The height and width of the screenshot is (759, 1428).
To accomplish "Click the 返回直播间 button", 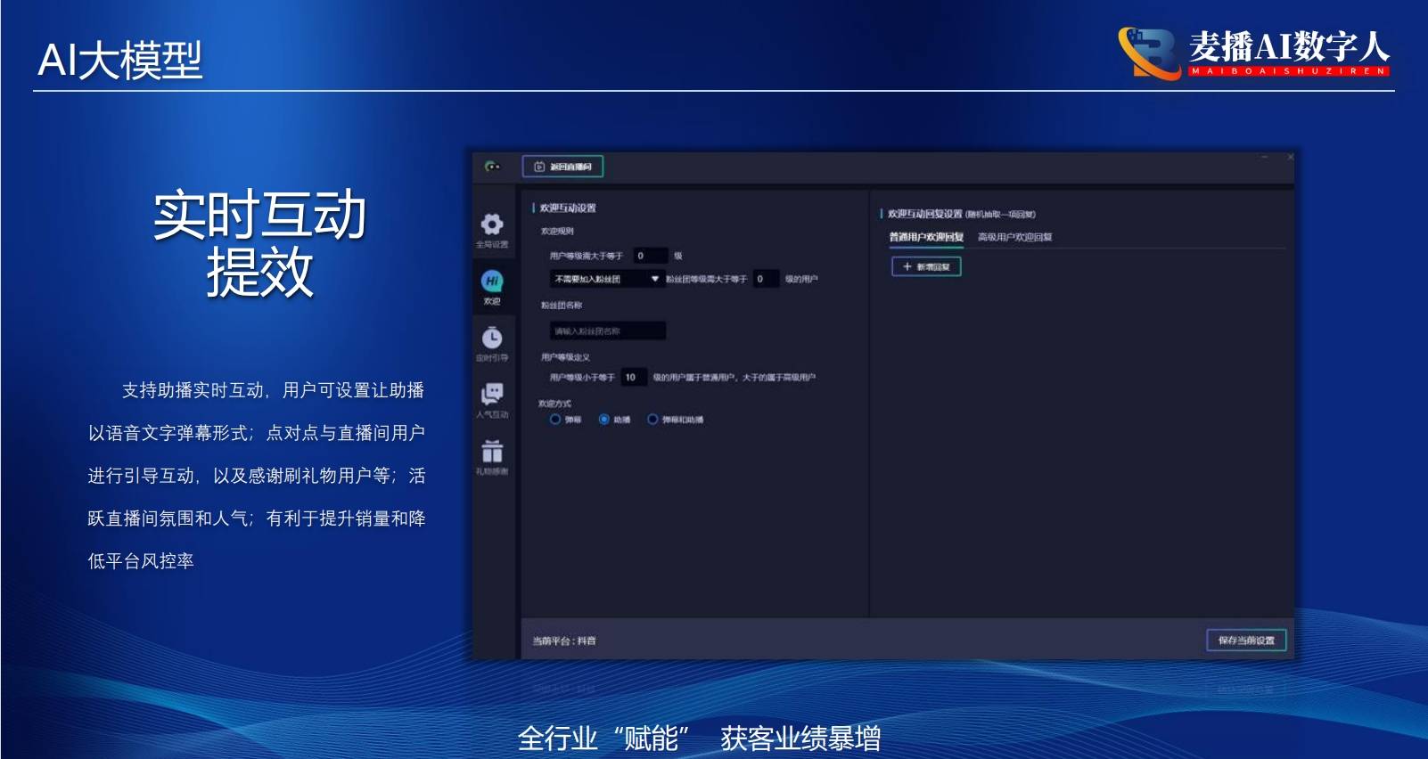I will (562, 167).
